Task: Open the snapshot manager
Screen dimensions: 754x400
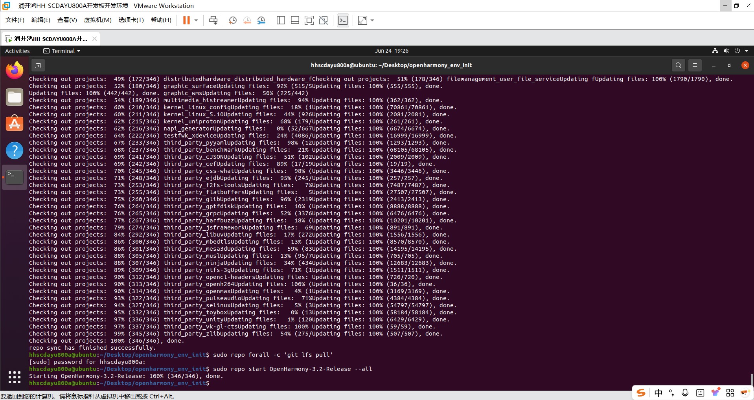Action: click(261, 20)
